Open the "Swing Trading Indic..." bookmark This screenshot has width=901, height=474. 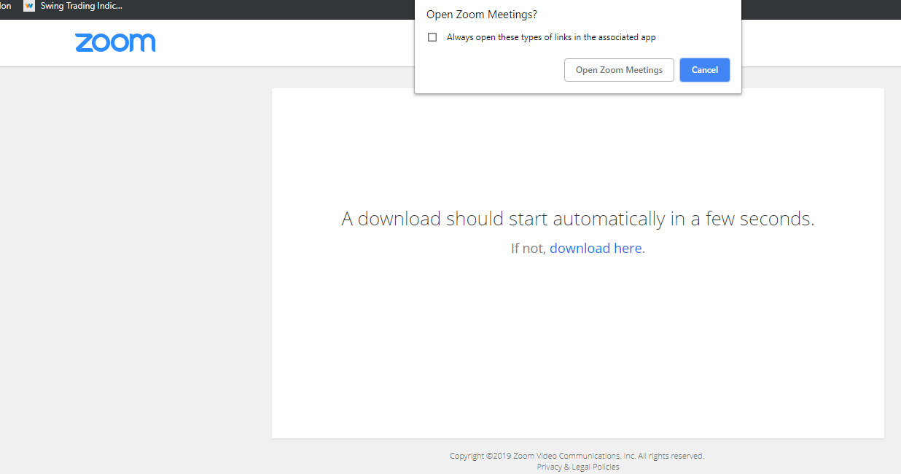tap(81, 7)
